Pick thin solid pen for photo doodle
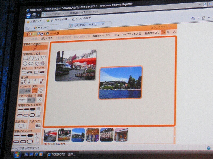The image size is (213, 159). [x=21, y=109]
